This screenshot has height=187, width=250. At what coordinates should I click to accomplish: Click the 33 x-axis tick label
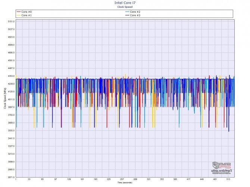tap(29, 179)
